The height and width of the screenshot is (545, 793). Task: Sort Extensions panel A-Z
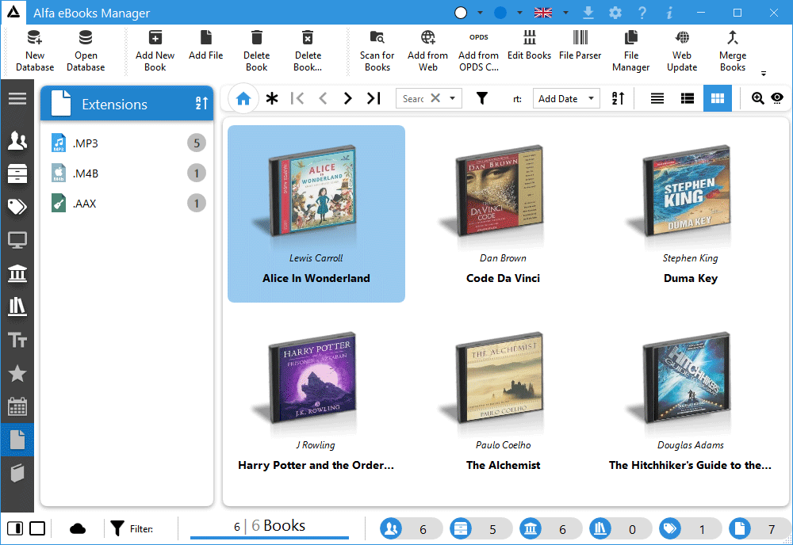201,103
